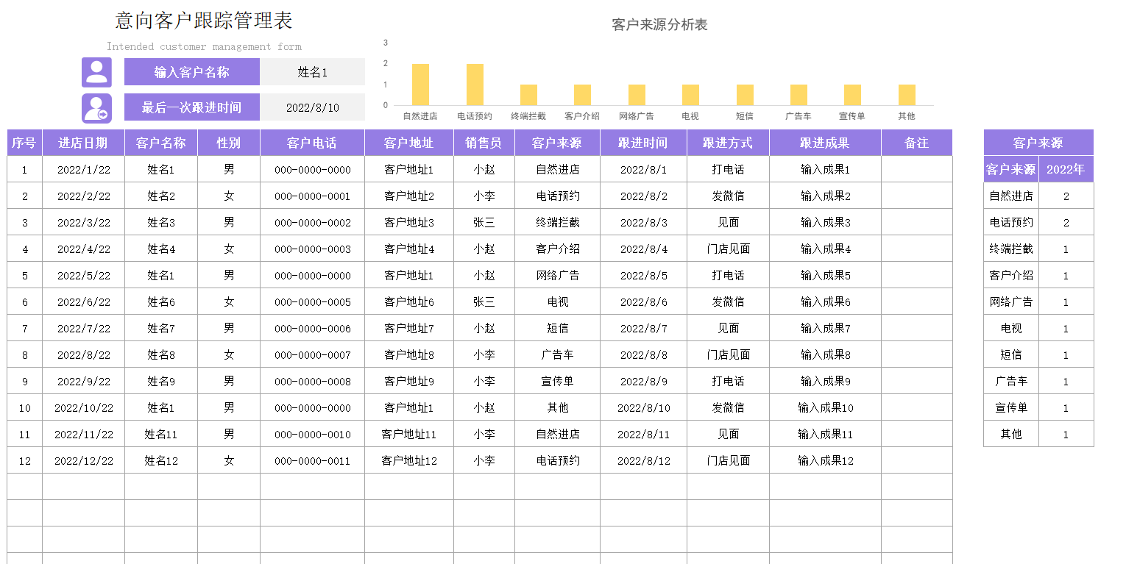The image size is (1126, 564).
Task: Click the 备注 column header
Action: click(917, 143)
